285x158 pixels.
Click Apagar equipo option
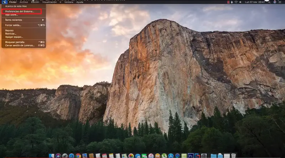14,37
